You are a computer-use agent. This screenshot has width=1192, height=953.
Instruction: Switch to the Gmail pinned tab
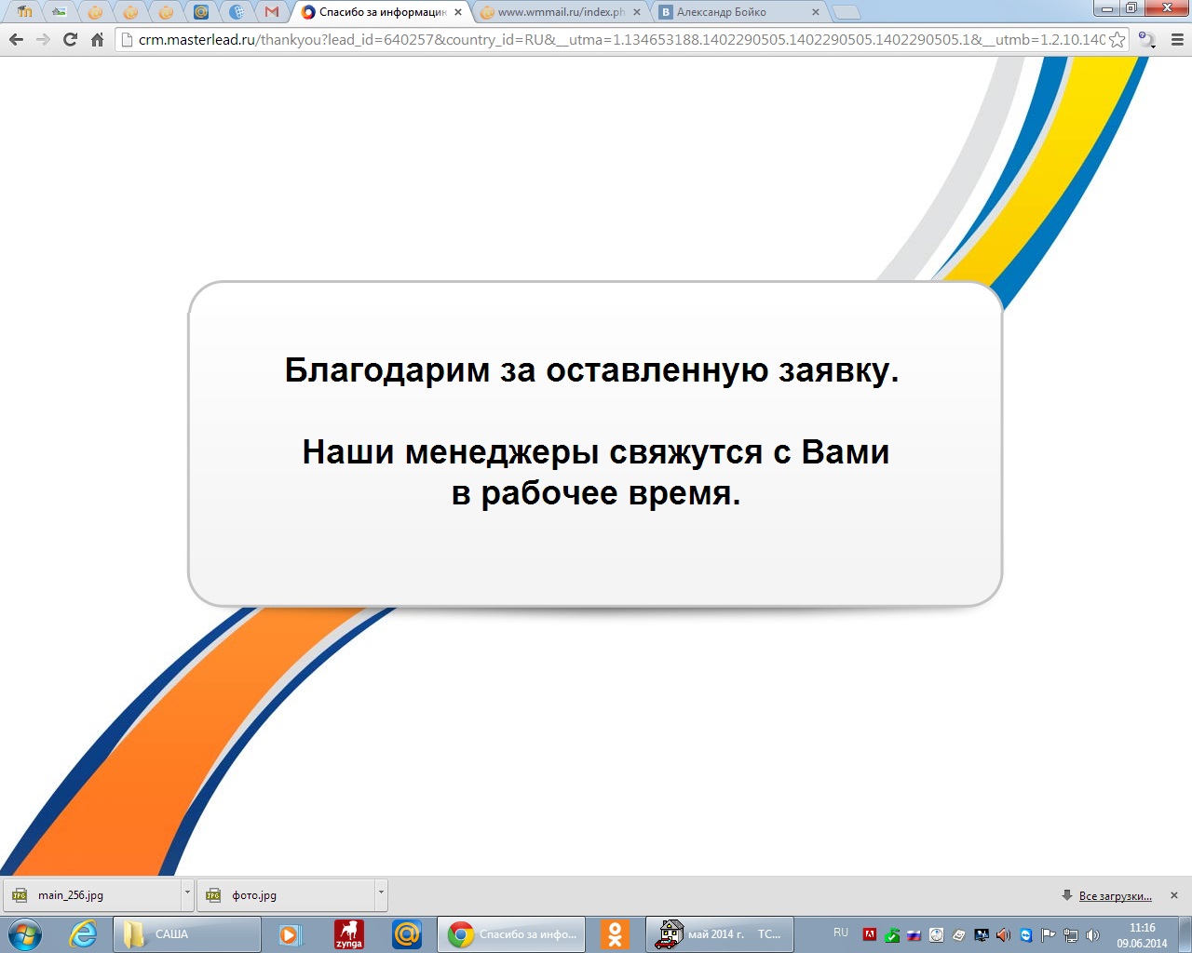click(x=271, y=12)
